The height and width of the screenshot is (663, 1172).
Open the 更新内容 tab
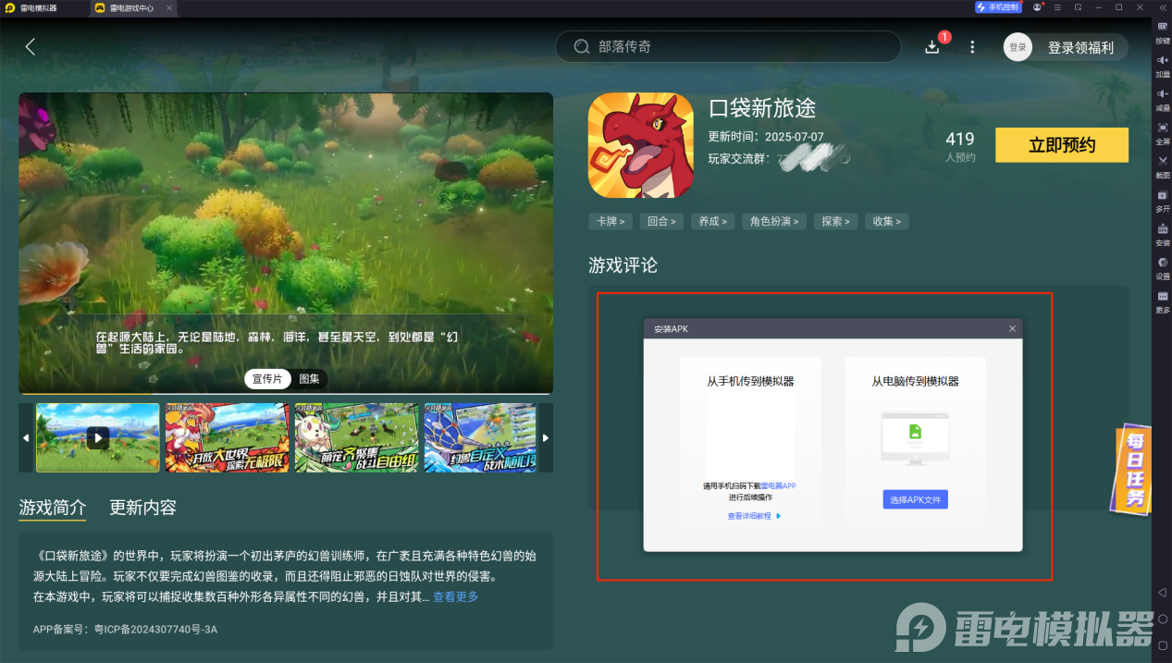tap(143, 507)
